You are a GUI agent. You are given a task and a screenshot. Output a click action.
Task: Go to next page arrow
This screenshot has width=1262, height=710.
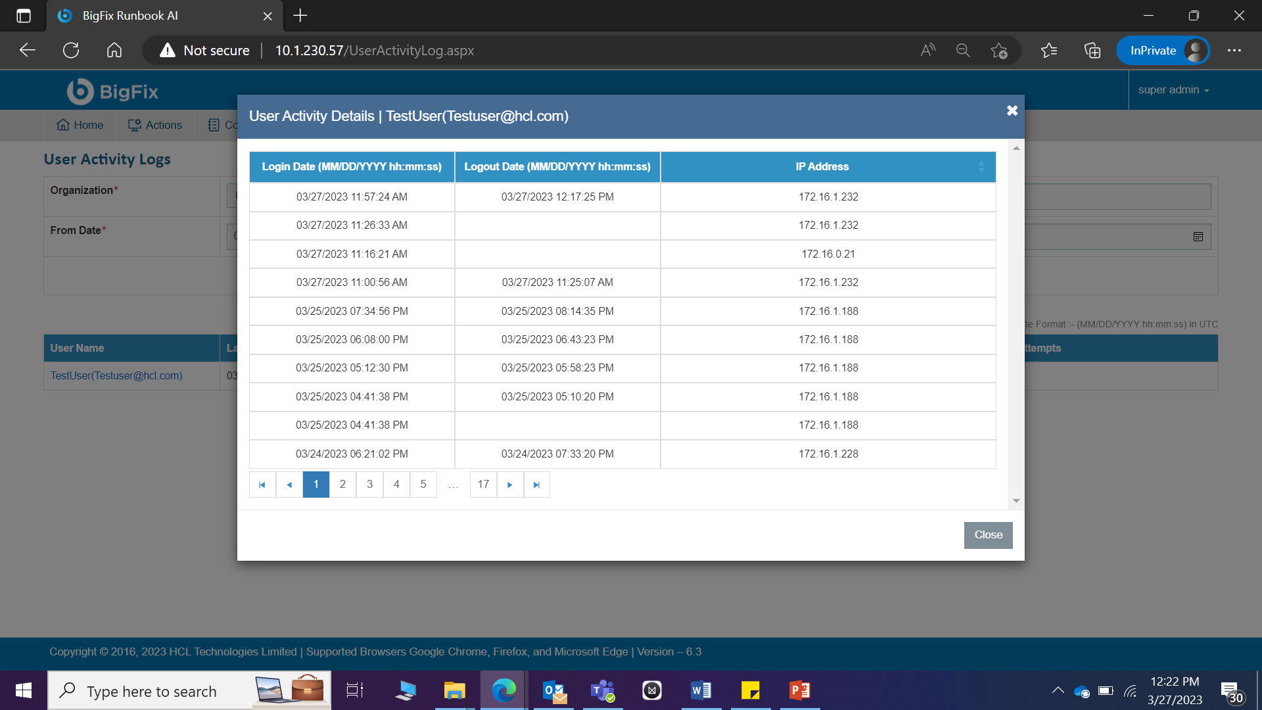510,485
